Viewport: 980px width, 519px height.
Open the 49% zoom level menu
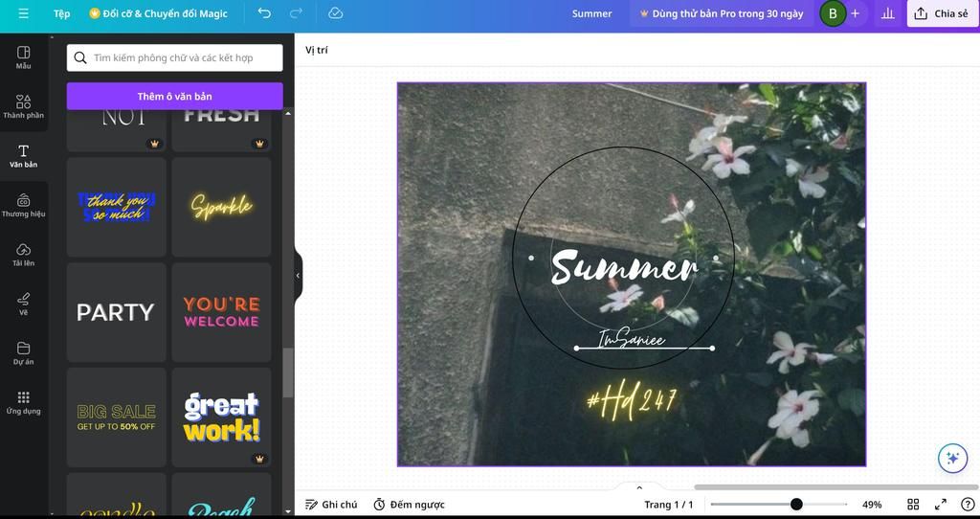[872, 505]
